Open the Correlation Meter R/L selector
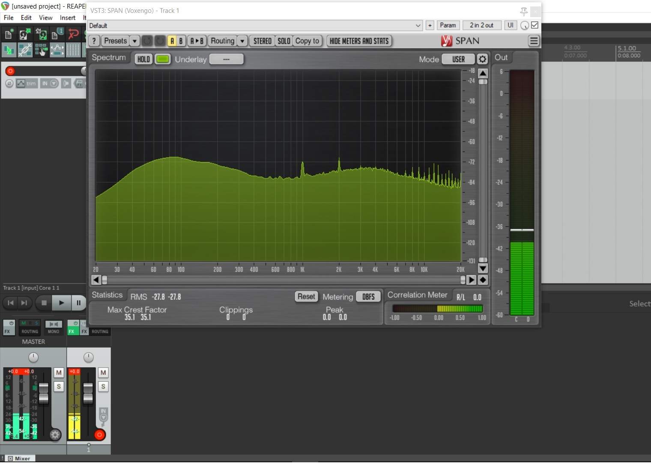 coord(461,297)
